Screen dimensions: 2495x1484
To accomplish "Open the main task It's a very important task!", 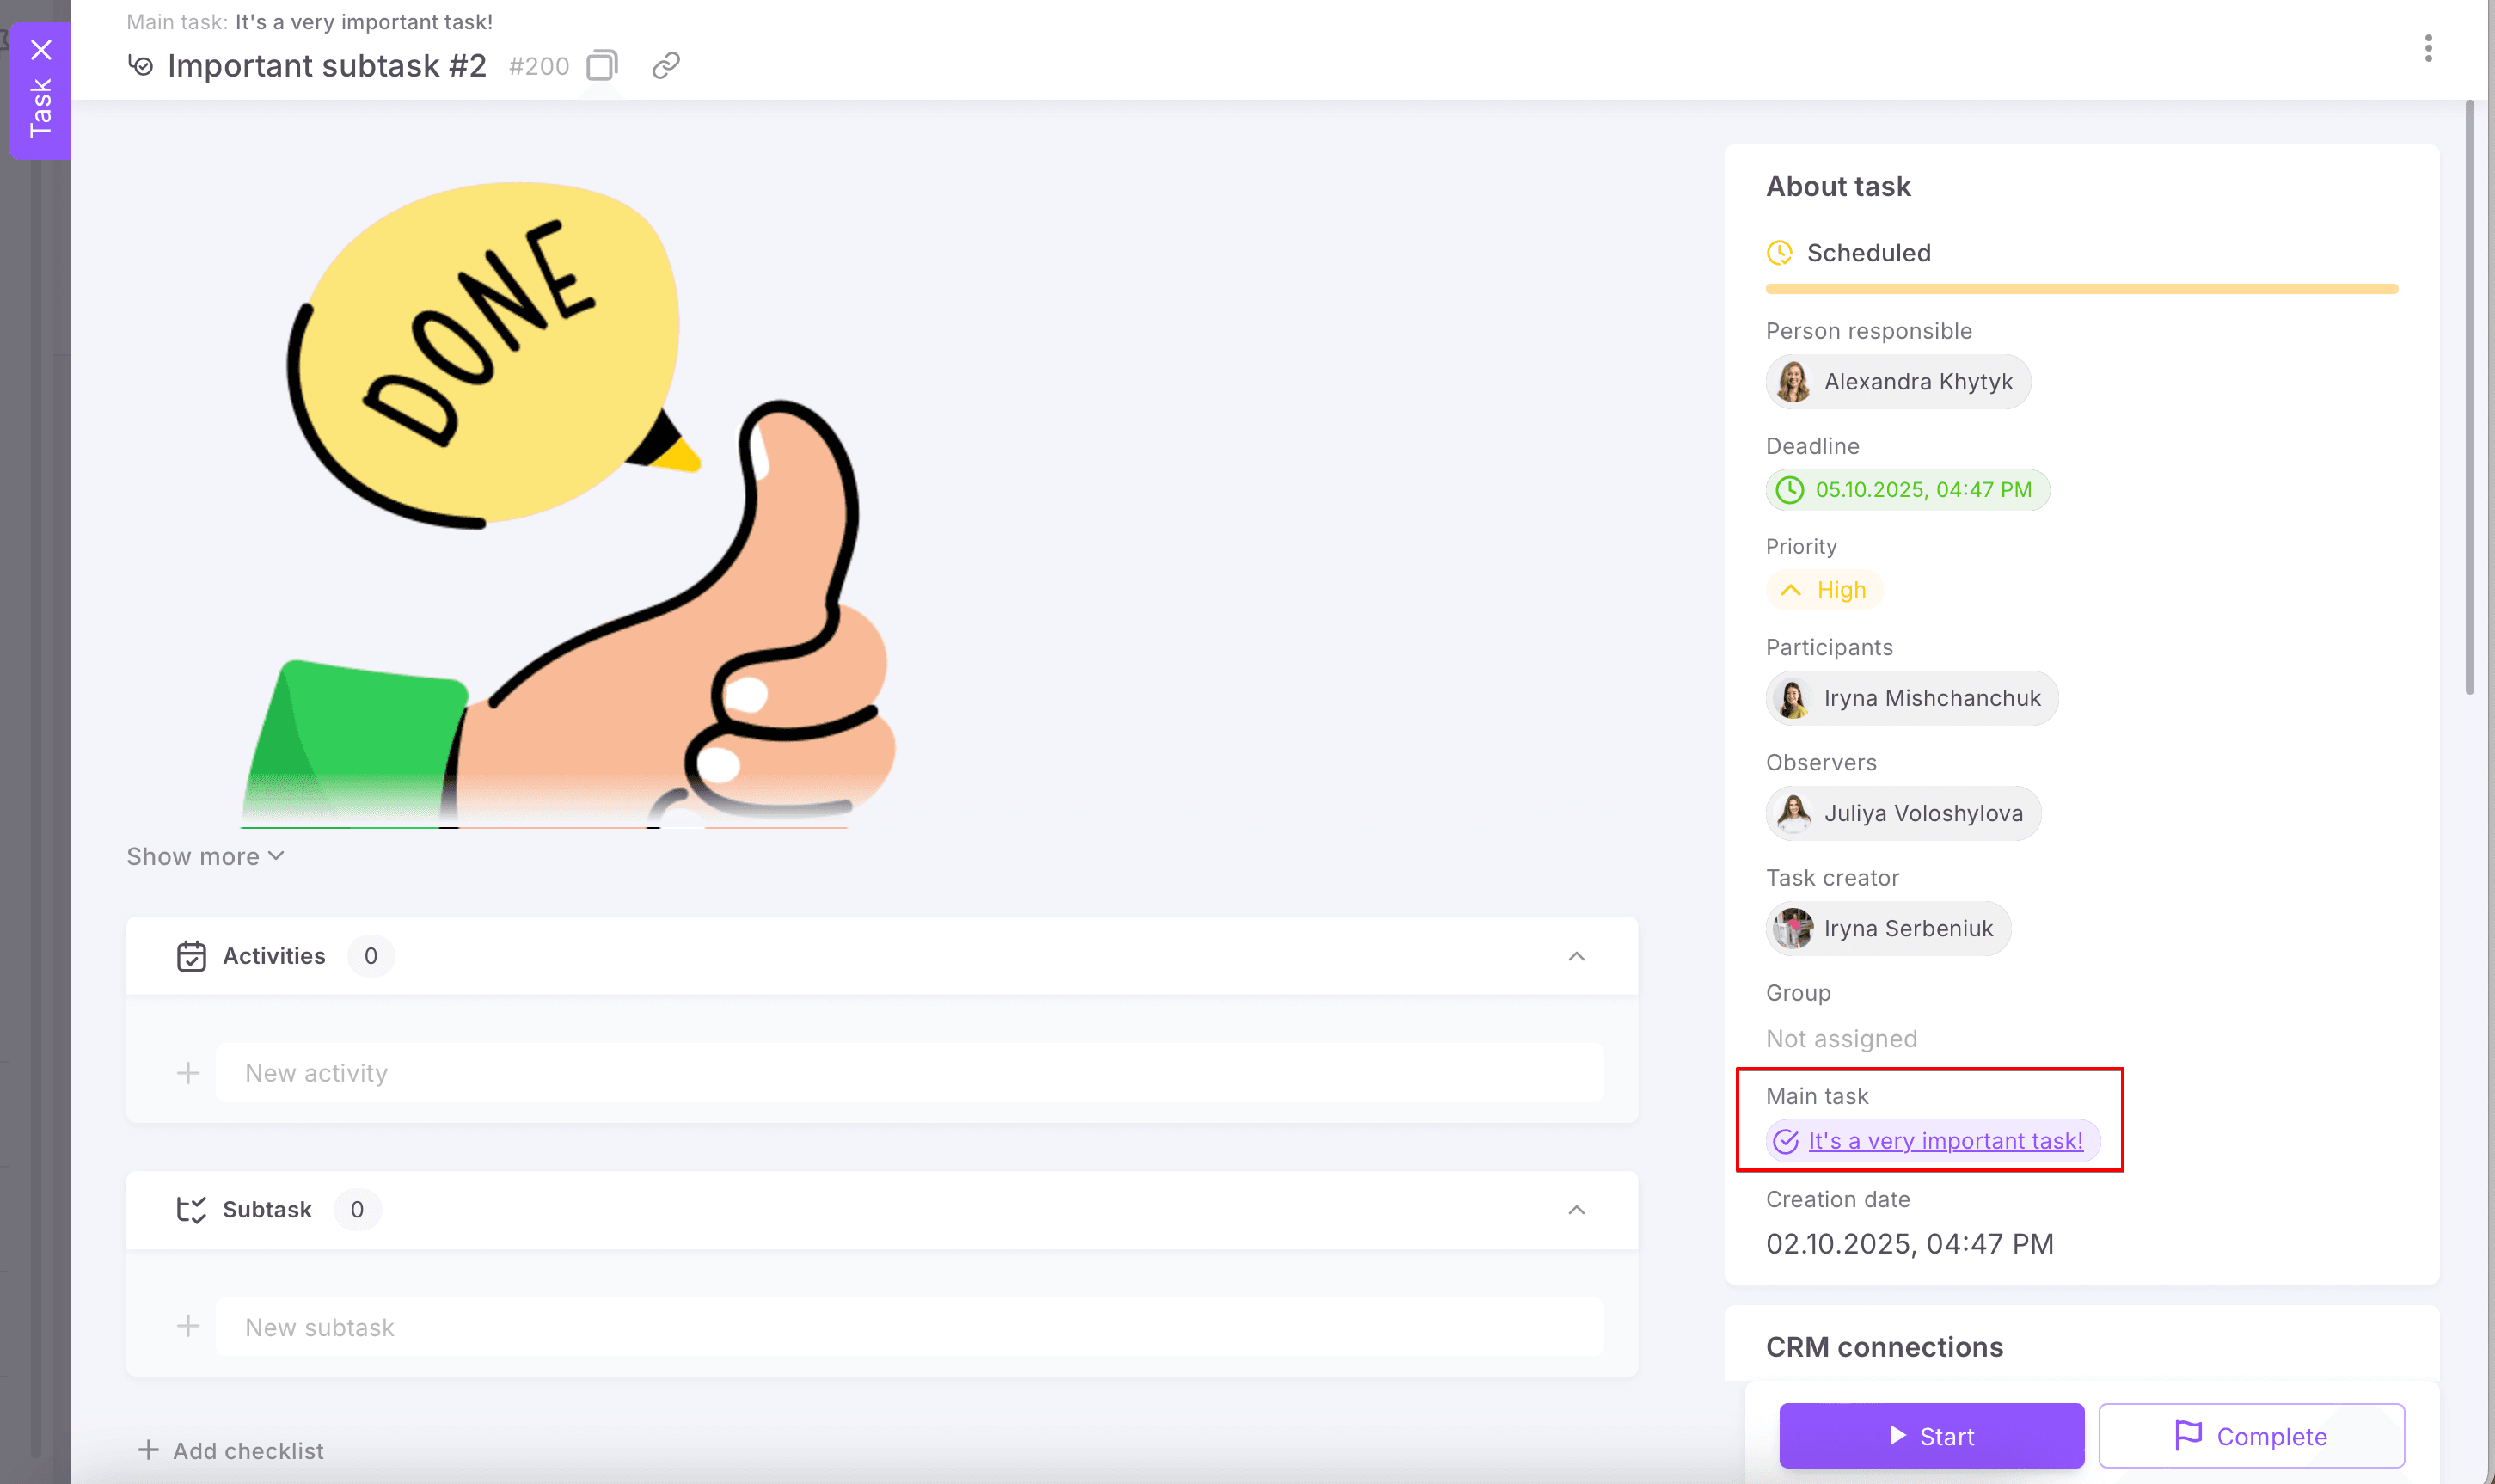I will tap(1946, 1141).
